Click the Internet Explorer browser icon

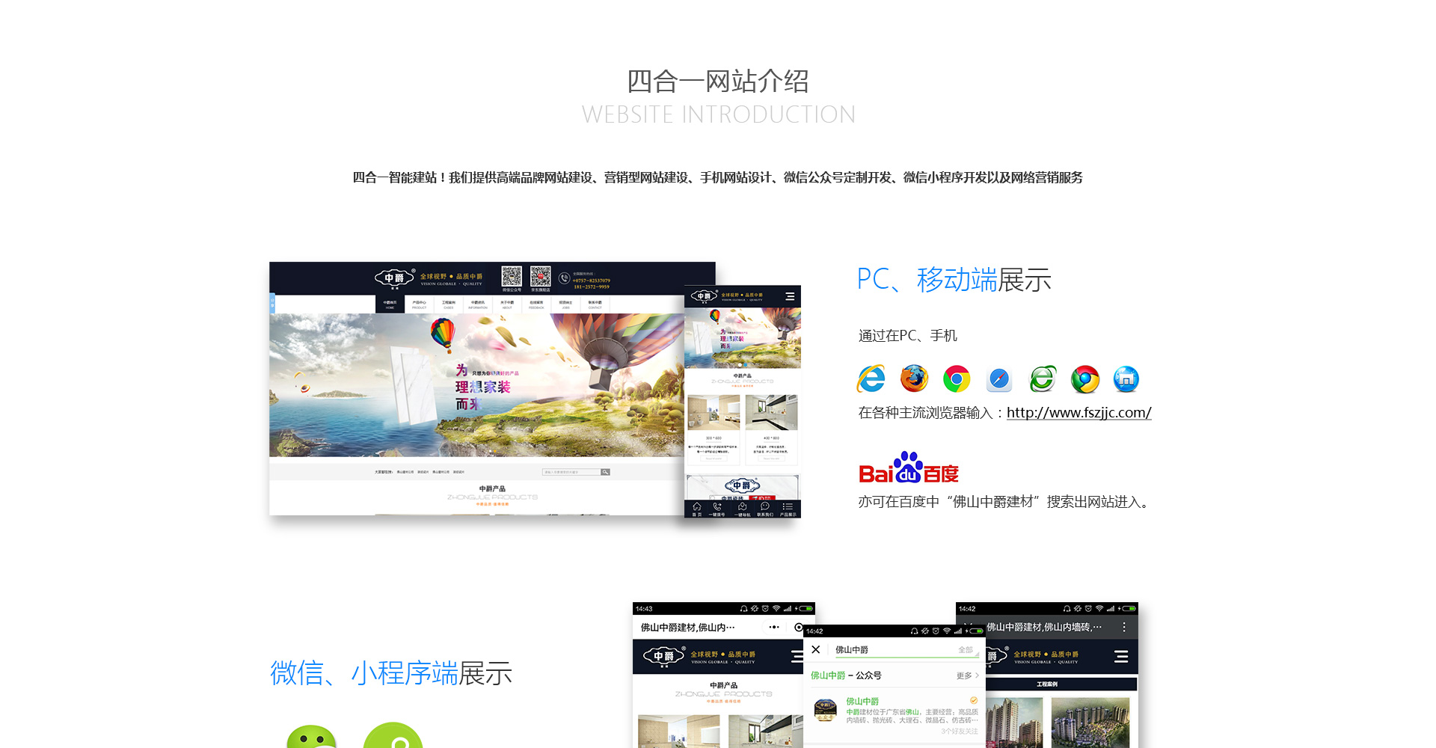point(871,379)
